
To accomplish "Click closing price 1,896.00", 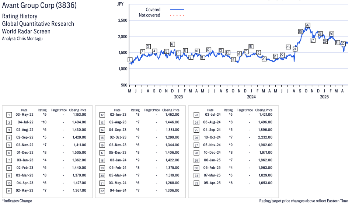I will coord(265,130).
